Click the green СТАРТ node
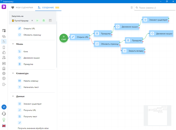Viewport: 176px width, 130px height. tap(64, 38)
